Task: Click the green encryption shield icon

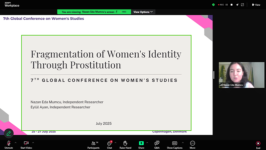Action: pos(213,5)
